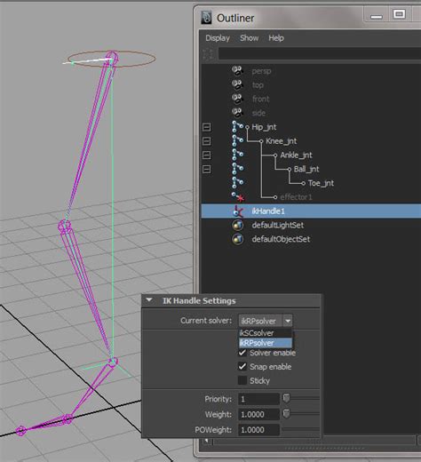Click the ball joint in the viewport

(x=68, y=419)
